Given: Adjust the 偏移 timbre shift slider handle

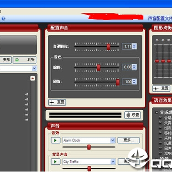Looking at the screenshot, I should [x=98, y=67].
